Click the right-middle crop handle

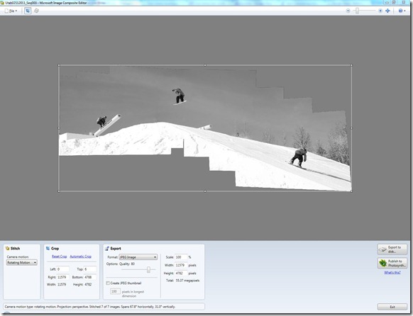[351, 128]
